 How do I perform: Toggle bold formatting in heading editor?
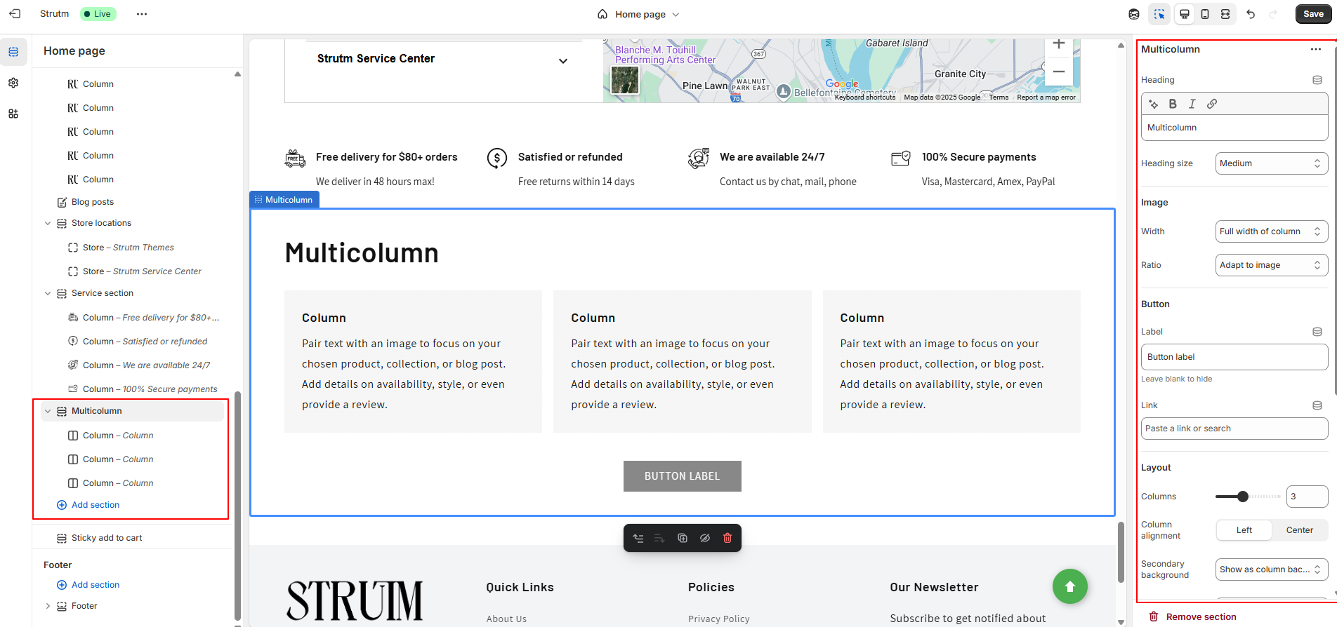[1173, 104]
